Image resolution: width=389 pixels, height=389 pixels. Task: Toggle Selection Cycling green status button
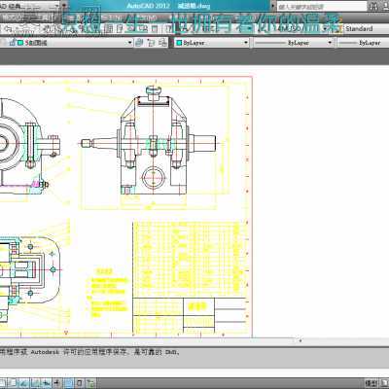click(91, 383)
